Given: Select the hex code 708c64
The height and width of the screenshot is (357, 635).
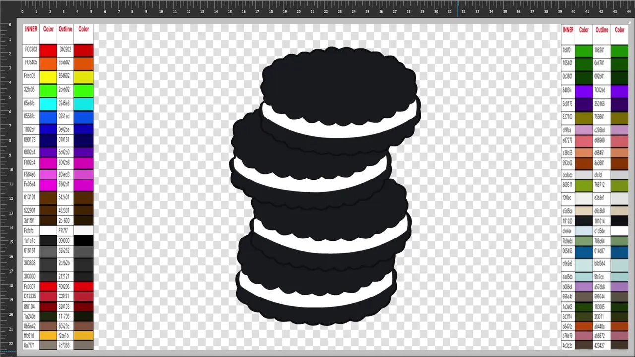Looking at the screenshot, I should pyautogui.click(x=600, y=241).
